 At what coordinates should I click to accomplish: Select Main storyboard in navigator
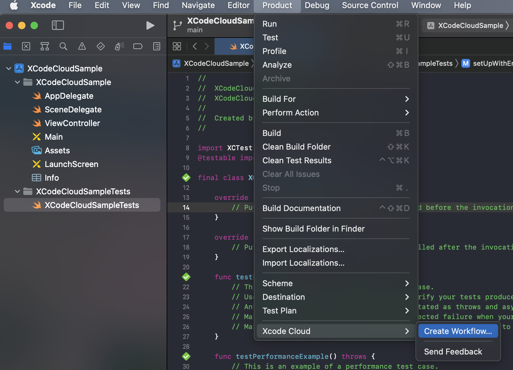click(x=54, y=137)
